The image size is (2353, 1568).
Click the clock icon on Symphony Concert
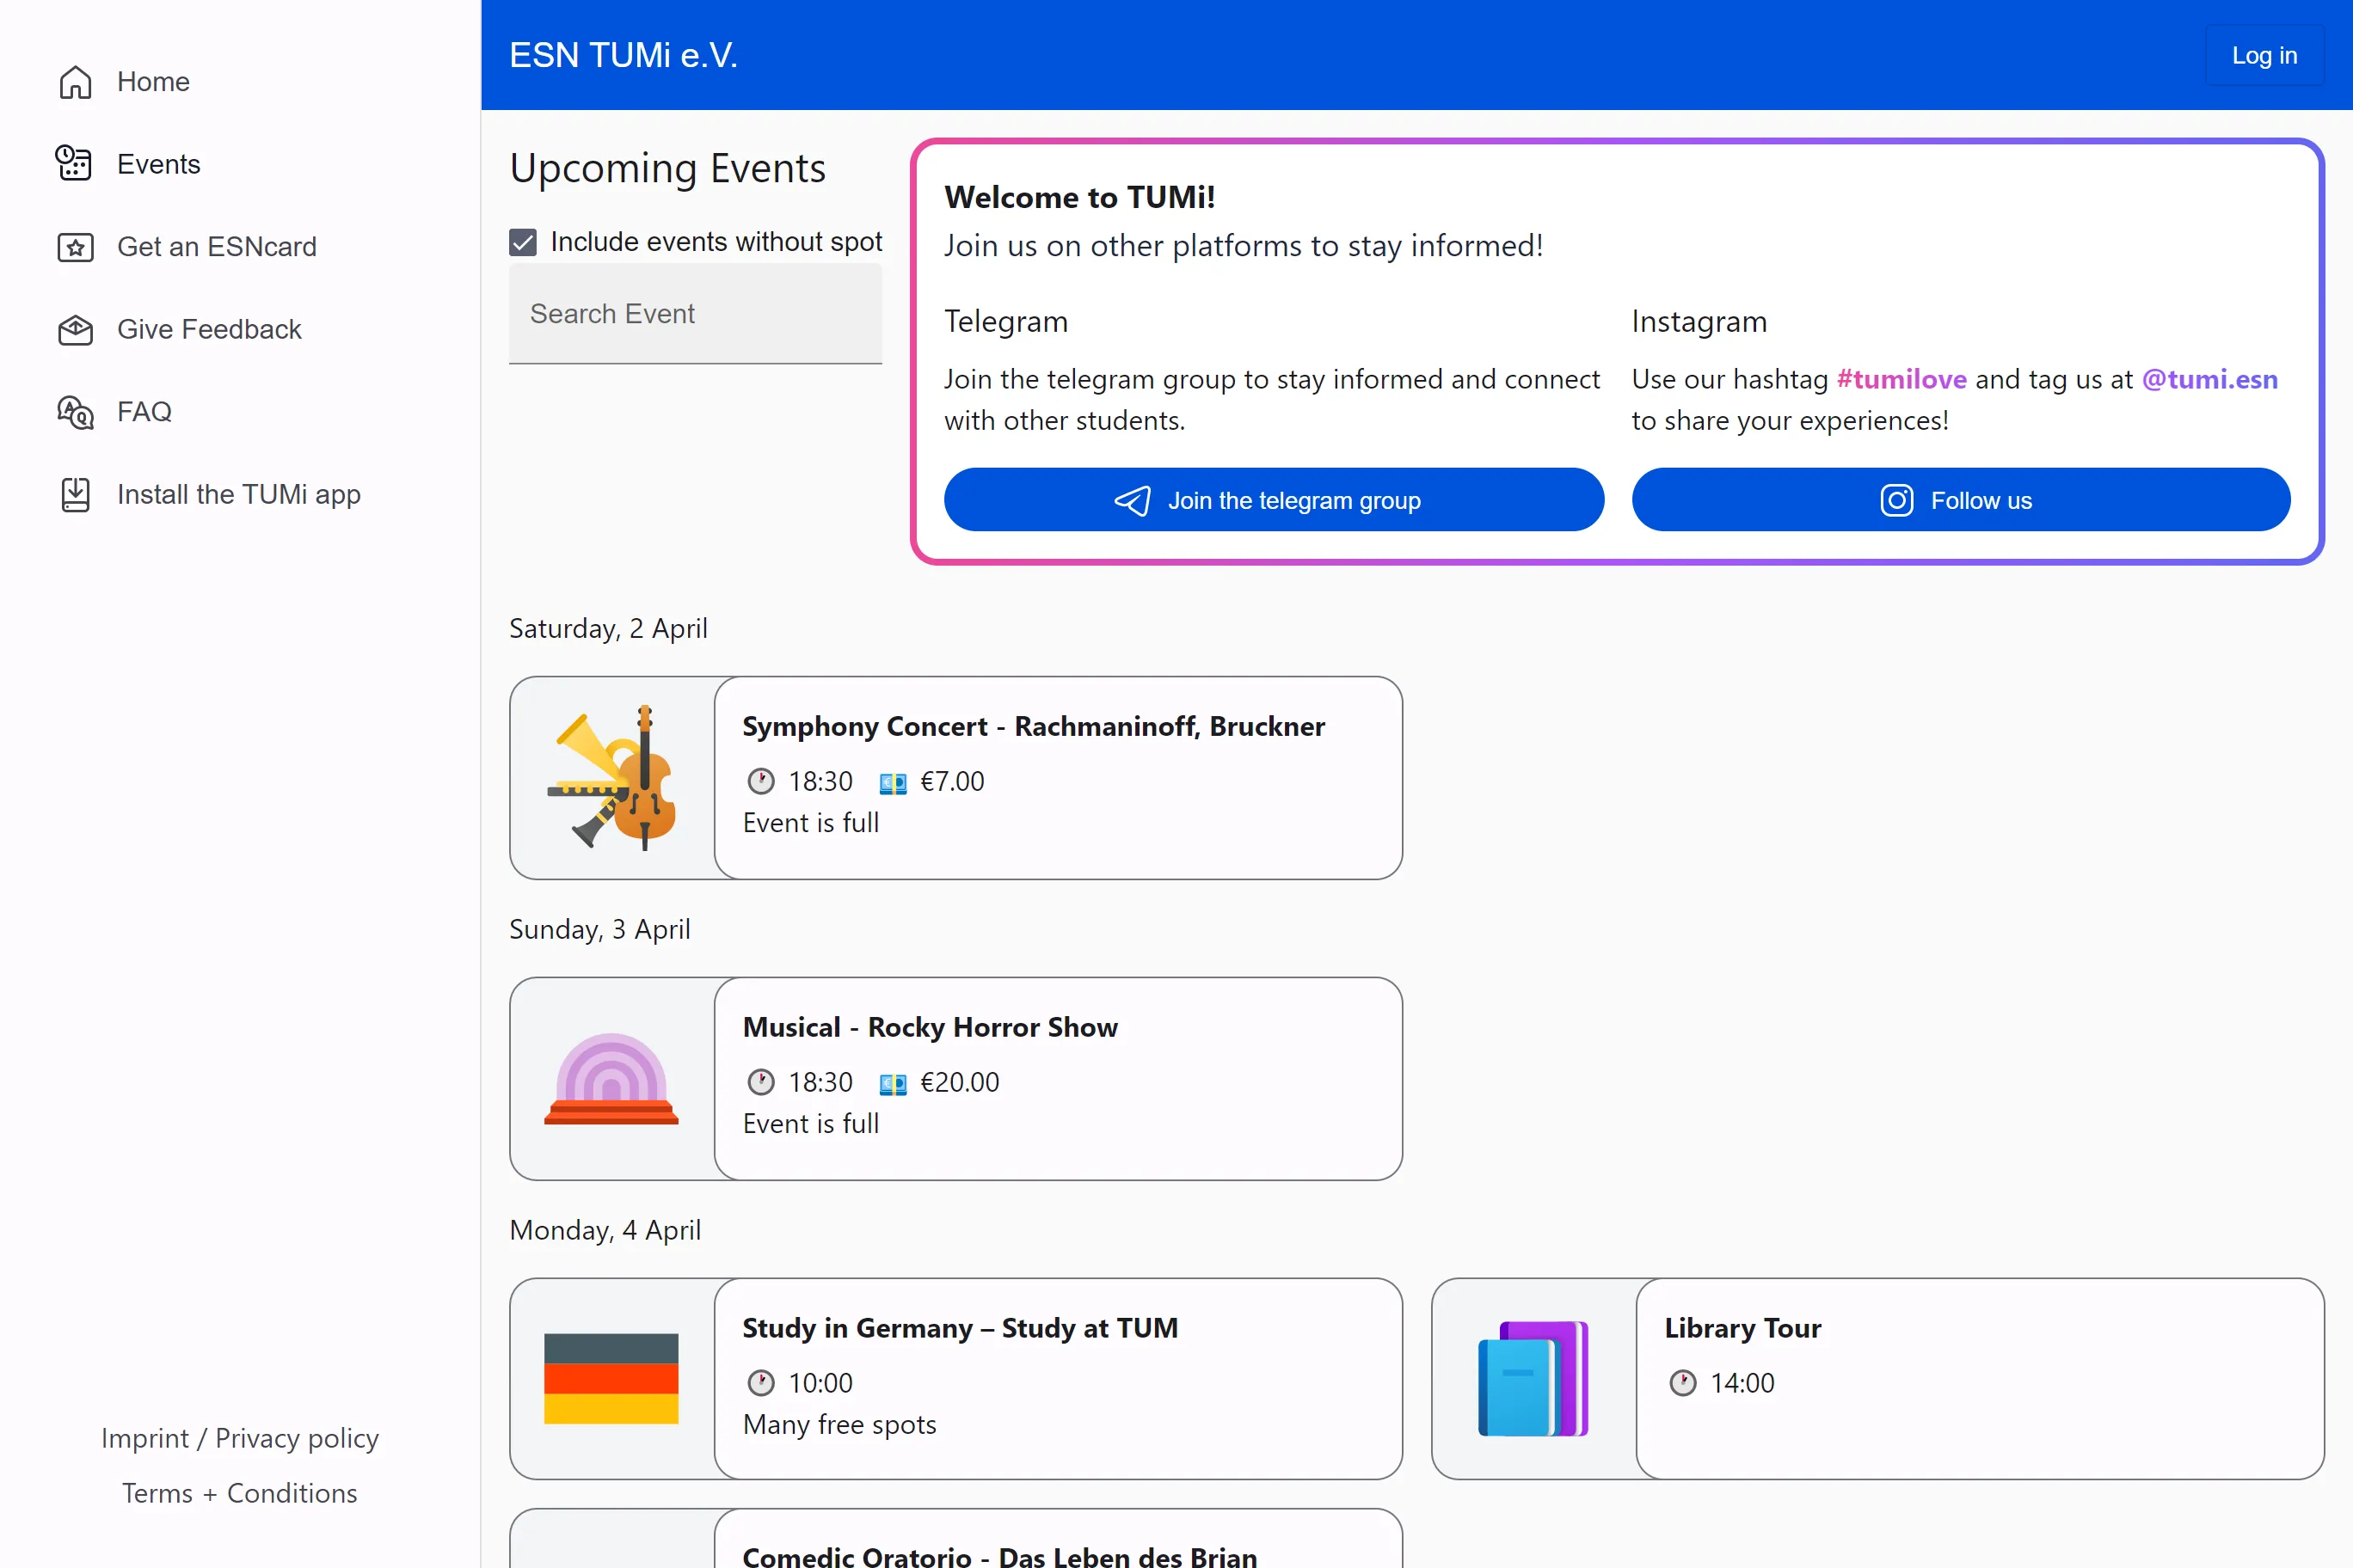click(760, 781)
